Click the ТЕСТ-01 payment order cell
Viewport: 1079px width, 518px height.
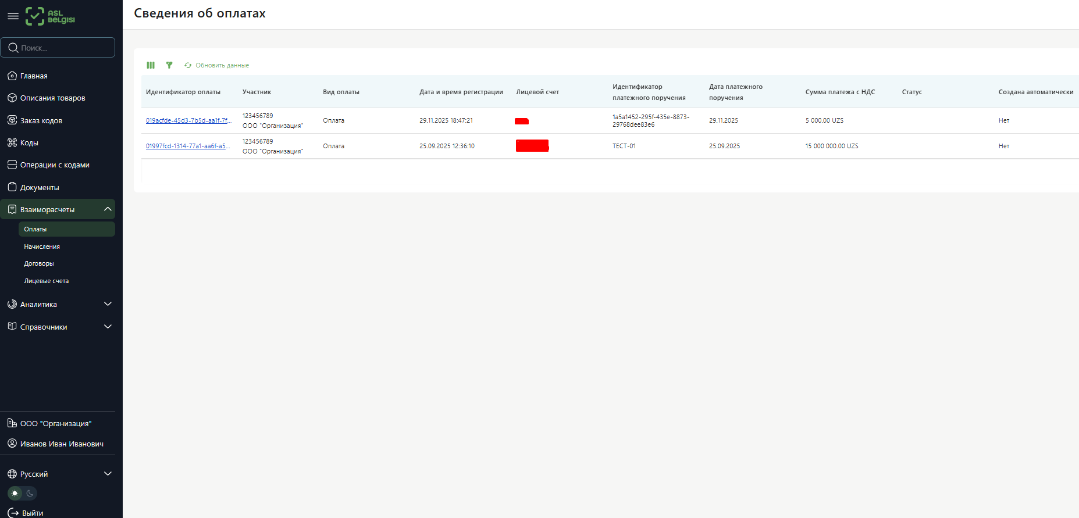[624, 146]
